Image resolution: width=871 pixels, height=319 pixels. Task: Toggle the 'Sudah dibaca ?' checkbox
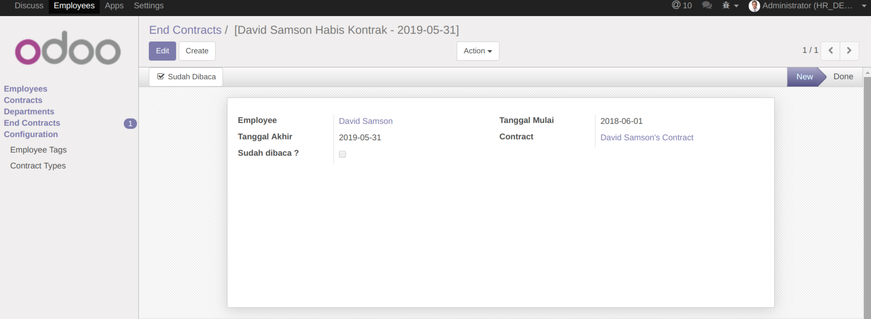click(x=342, y=154)
